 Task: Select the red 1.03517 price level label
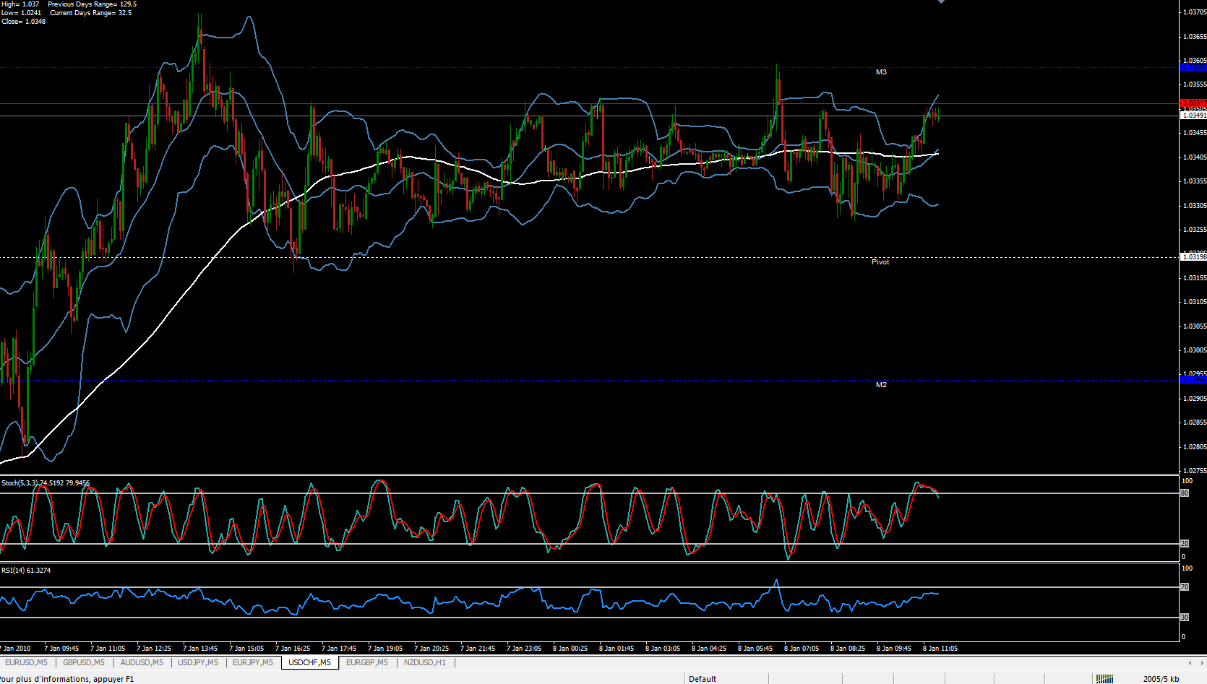coord(1193,103)
